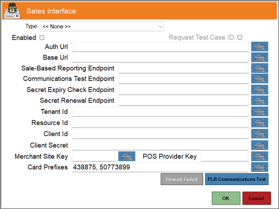The image size is (279, 209).
Task: Open on-screen keyboard for Base Url
Action: coord(260,58)
